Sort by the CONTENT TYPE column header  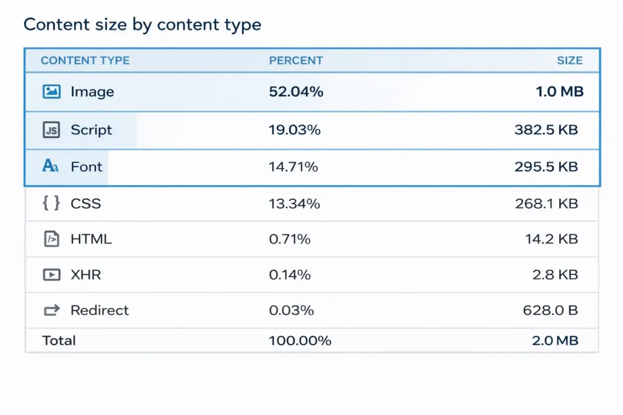[85, 60]
